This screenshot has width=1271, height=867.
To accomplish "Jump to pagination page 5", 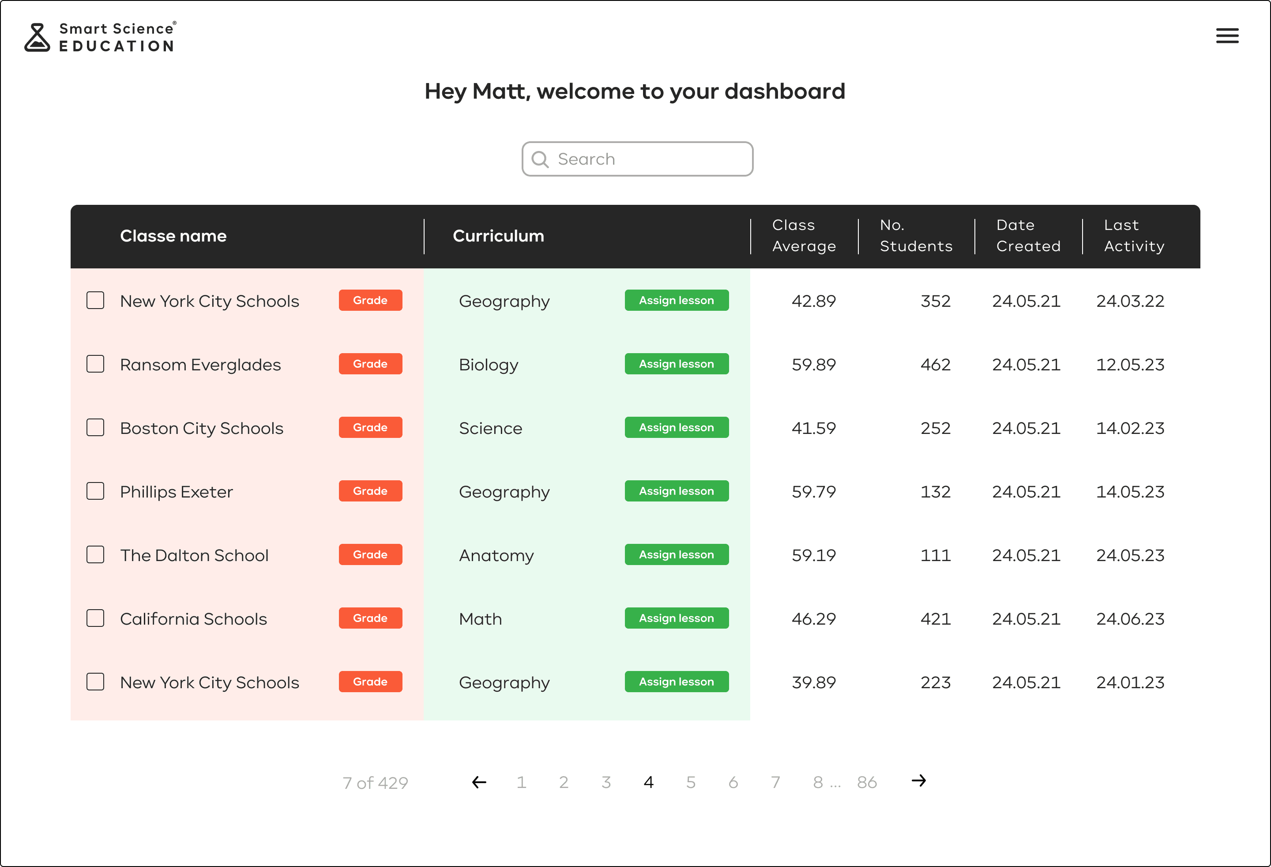I will pyautogui.click(x=691, y=782).
